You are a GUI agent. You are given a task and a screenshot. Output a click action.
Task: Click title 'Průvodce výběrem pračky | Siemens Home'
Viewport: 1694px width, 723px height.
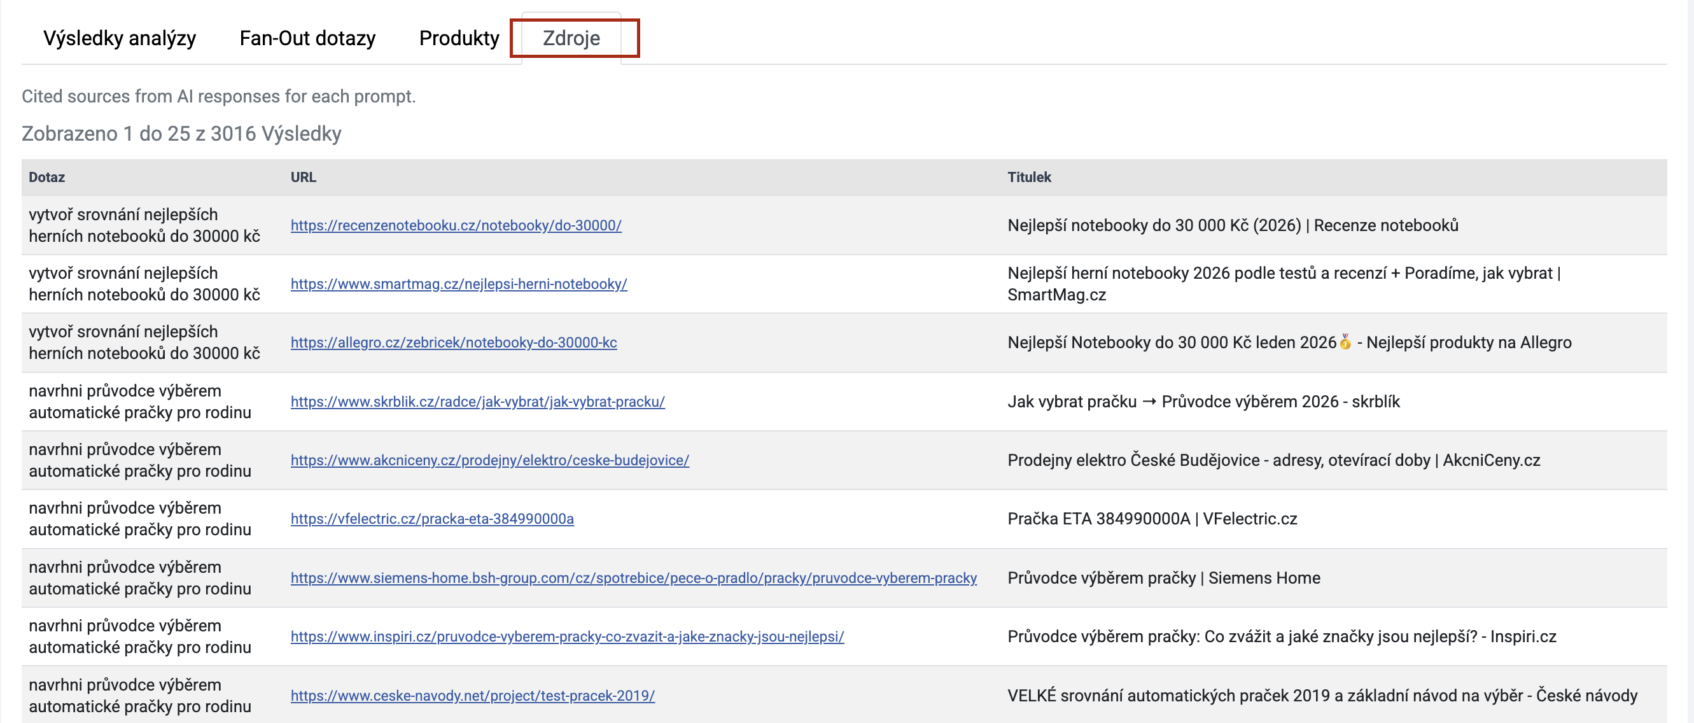point(1163,579)
